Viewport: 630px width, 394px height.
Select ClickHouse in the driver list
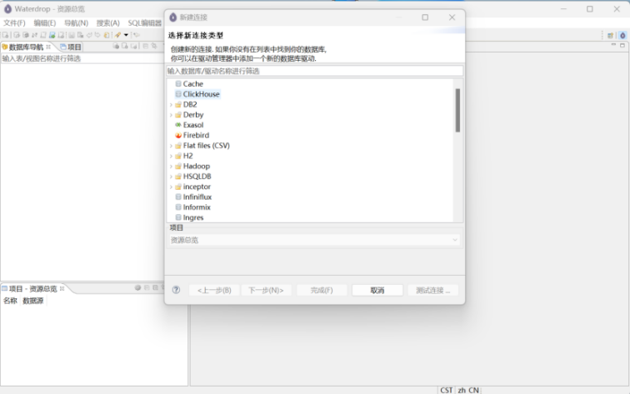tap(201, 94)
